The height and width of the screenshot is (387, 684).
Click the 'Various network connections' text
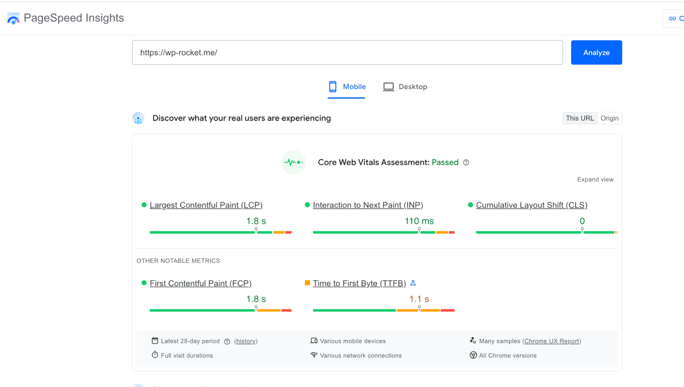click(x=361, y=356)
